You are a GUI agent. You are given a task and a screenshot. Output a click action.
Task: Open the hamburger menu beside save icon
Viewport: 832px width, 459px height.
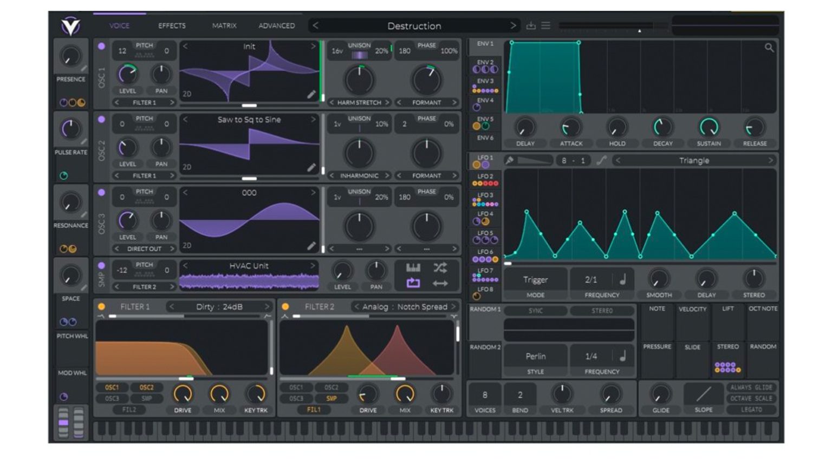click(546, 25)
